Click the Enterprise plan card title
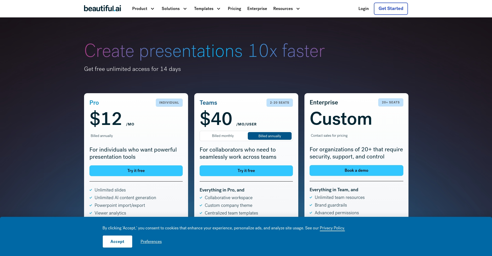The height and width of the screenshot is (256, 492). tap(324, 102)
